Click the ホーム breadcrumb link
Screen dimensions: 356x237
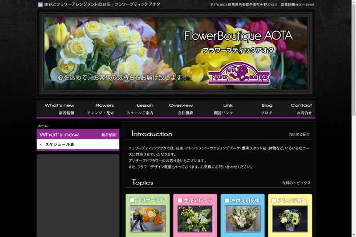[x=43, y=126]
